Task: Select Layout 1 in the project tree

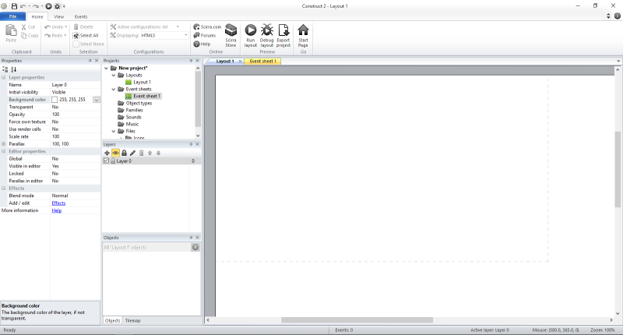Action: tap(139, 83)
